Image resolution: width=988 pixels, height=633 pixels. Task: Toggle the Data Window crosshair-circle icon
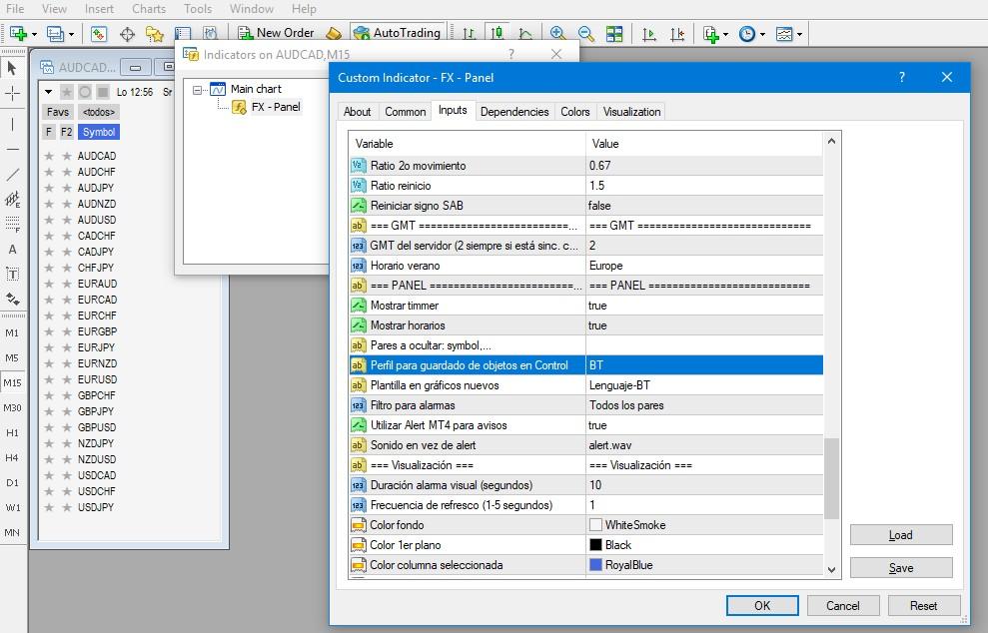pos(127,33)
